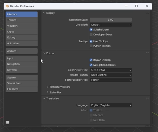The image size is (158, 132).
Task: Click the Resolution Scale value field
Action: tap(110, 20)
